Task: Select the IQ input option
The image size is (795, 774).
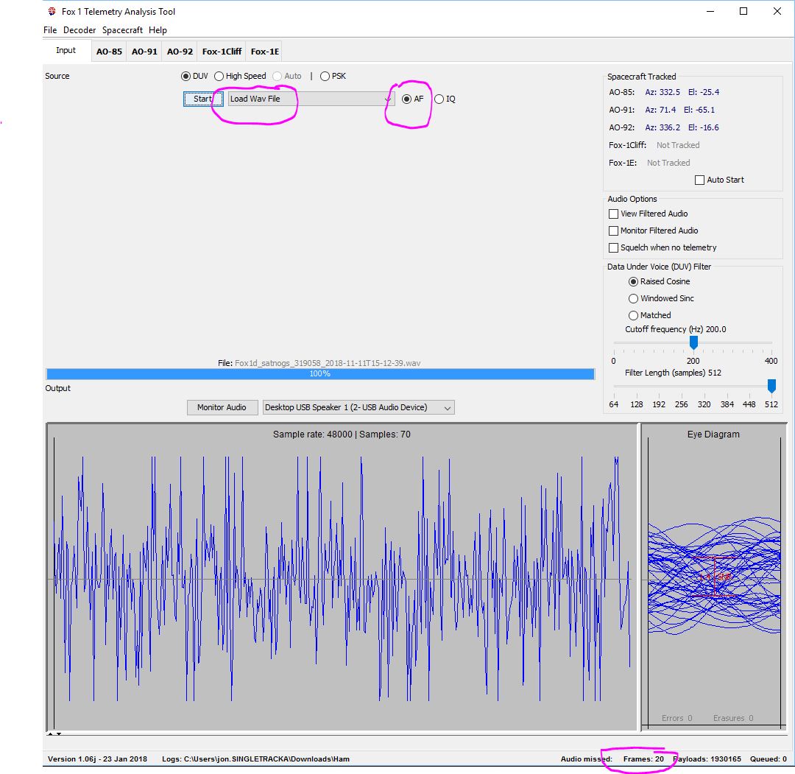Action: 439,99
